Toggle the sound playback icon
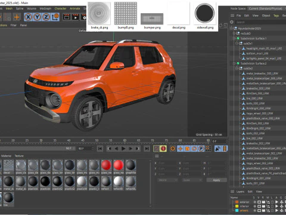Image resolution: width=286 pixels, height=215 pixels. point(218,149)
